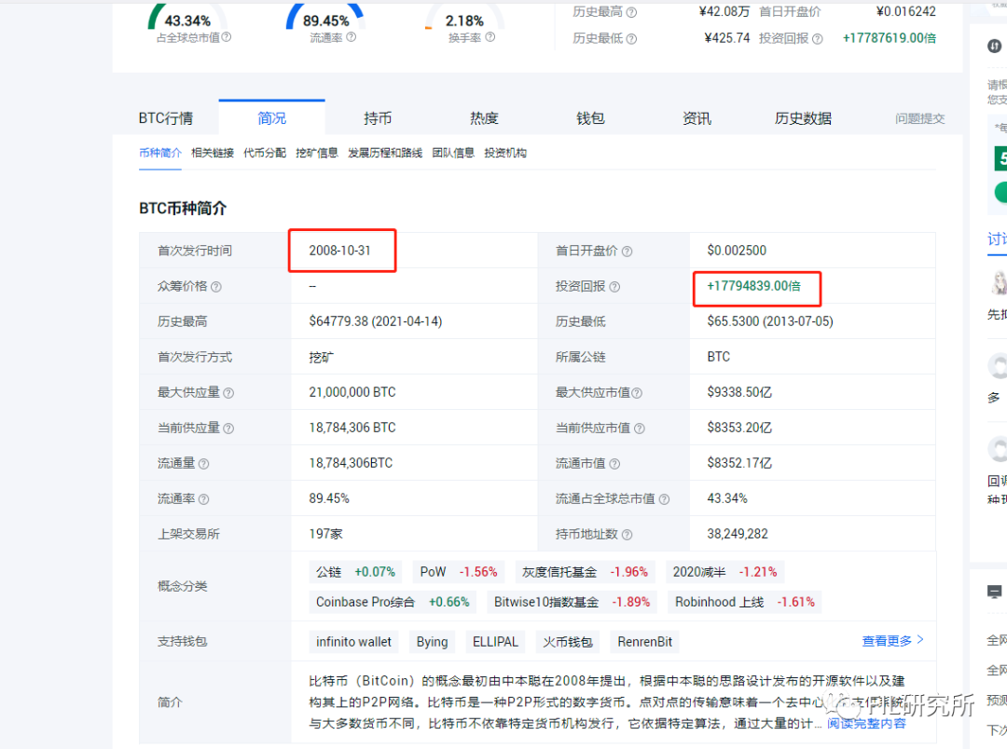
Task: Expand wallets with 查看更多
Action: [x=892, y=641]
